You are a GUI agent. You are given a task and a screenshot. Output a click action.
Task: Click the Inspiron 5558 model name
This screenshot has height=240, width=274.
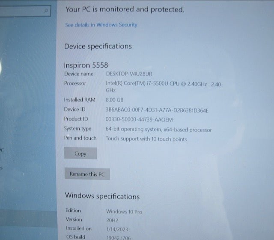[x=86, y=65]
